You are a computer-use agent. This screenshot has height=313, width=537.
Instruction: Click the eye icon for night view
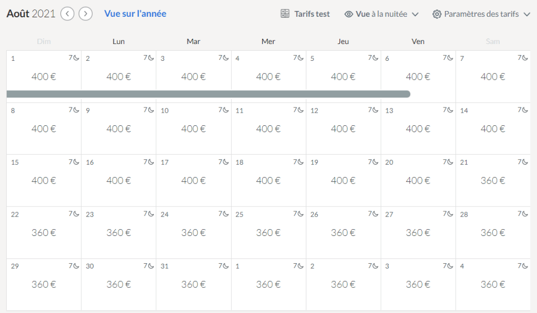click(x=348, y=14)
